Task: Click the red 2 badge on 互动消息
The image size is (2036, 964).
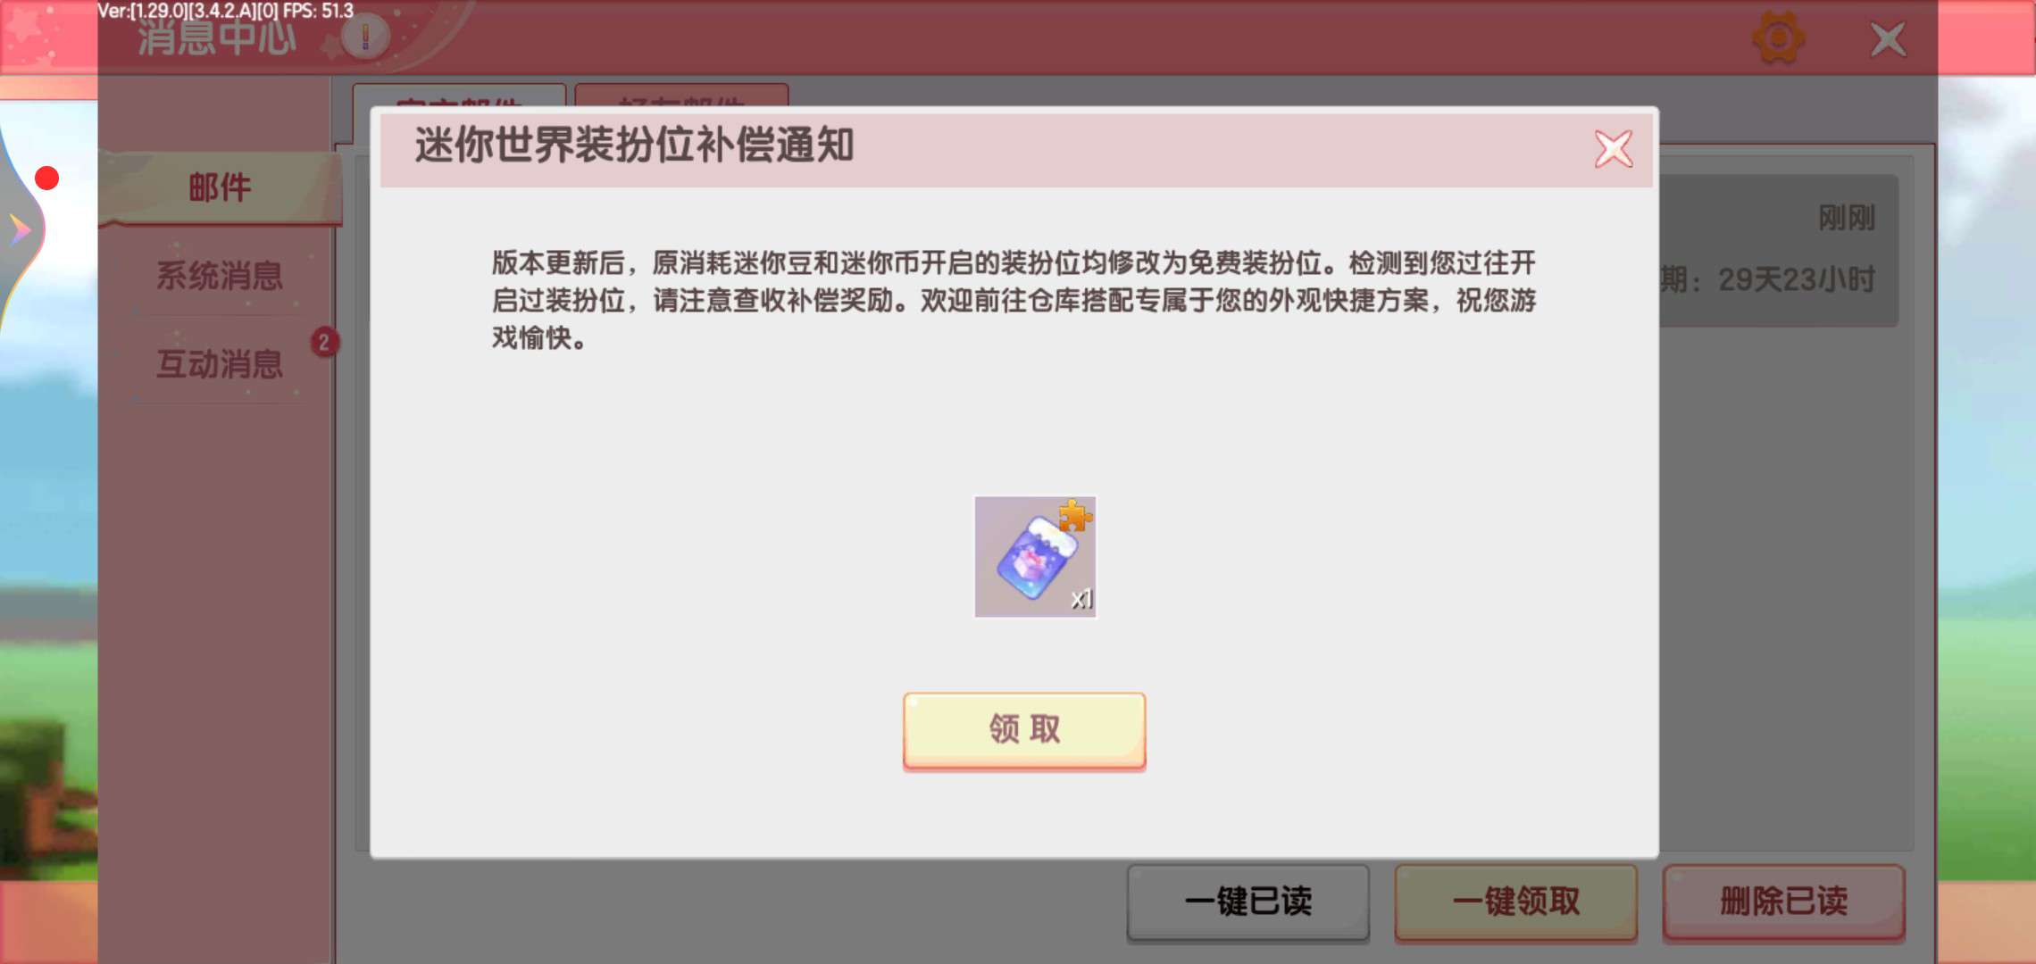Action: pyautogui.click(x=324, y=343)
